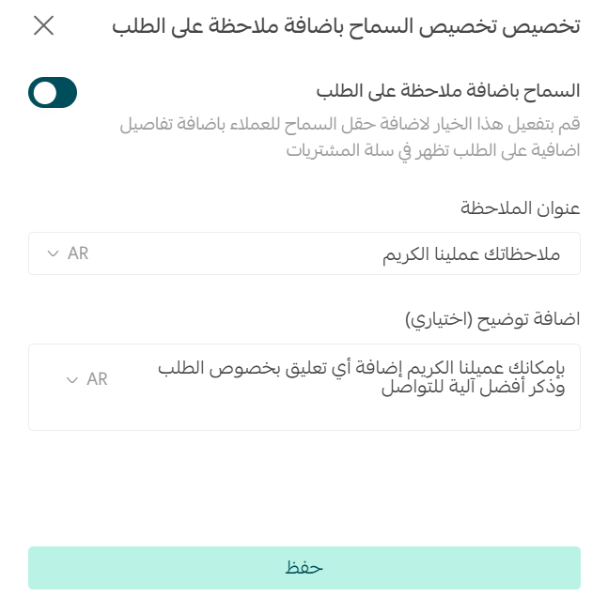Open AR language dropdown in note title field
The image size is (608, 598).
click(x=69, y=253)
